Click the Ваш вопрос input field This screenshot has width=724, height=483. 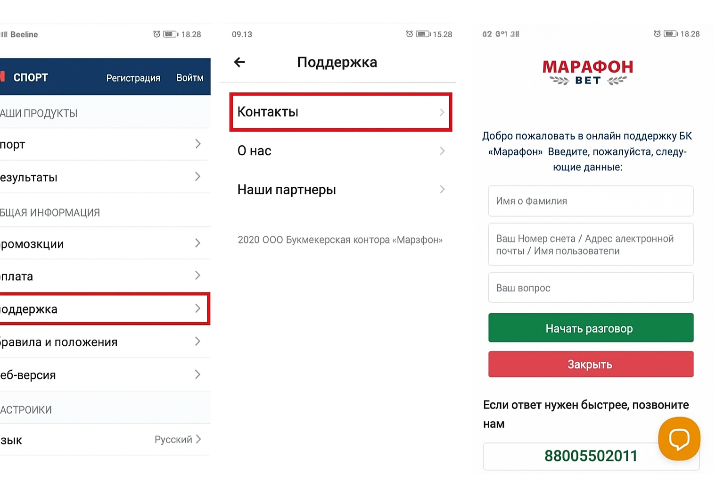tap(591, 287)
